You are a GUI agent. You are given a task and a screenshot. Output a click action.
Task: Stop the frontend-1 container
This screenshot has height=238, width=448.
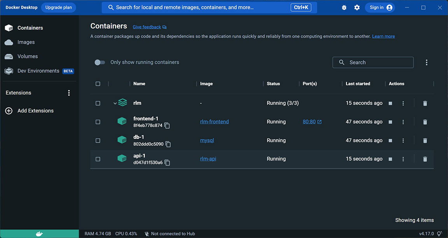(x=390, y=122)
